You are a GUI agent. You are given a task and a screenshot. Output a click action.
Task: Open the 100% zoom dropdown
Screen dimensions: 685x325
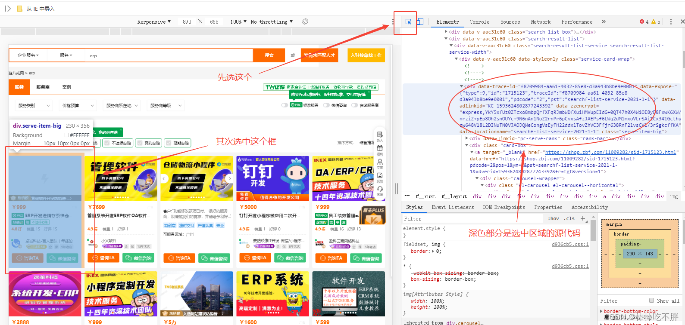click(x=238, y=21)
